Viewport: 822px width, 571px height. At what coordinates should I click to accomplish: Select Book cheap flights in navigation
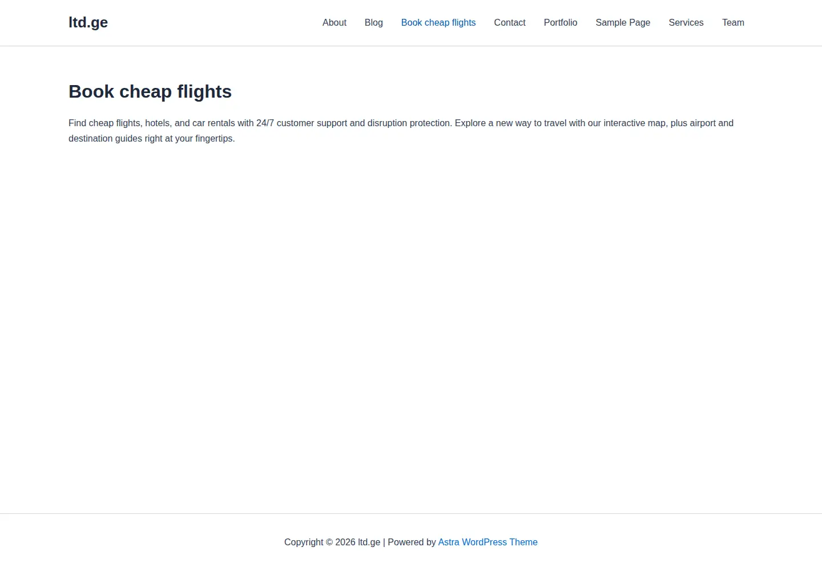coord(438,23)
